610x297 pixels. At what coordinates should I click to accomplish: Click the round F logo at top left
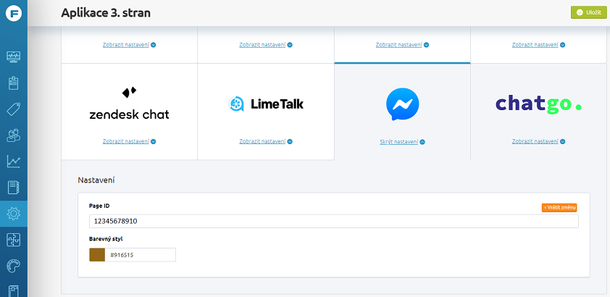pyautogui.click(x=14, y=14)
